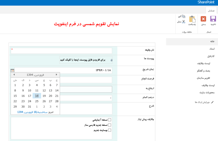This screenshot has width=218, height=141.
Task: Check the وبسایت جدید checkbox
Action: (110, 130)
